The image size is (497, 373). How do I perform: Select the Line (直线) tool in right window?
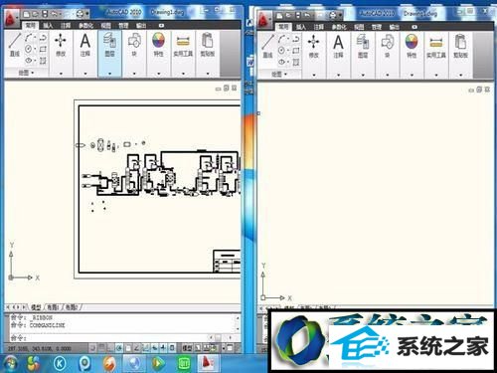click(267, 46)
